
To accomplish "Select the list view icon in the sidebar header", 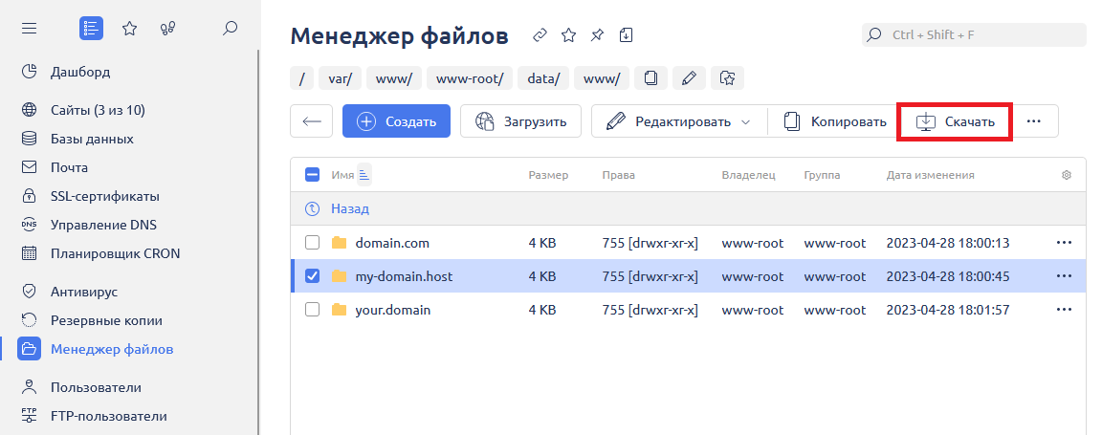I will pyautogui.click(x=91, y=29).
